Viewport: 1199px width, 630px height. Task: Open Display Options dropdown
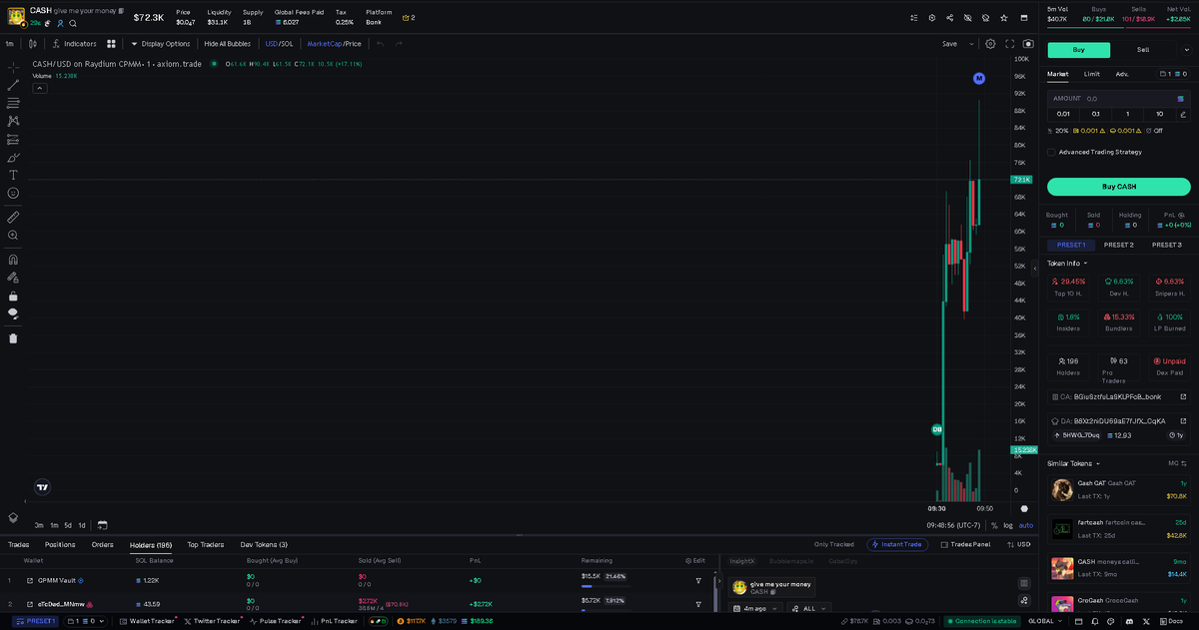coord(160,44)
